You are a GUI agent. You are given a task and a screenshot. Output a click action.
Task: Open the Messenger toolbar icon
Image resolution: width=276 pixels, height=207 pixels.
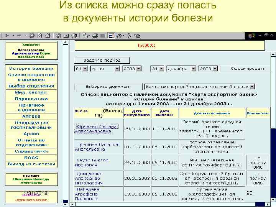119,36
